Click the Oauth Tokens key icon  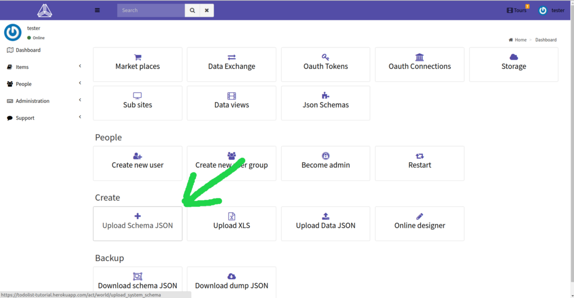(325, 57)
